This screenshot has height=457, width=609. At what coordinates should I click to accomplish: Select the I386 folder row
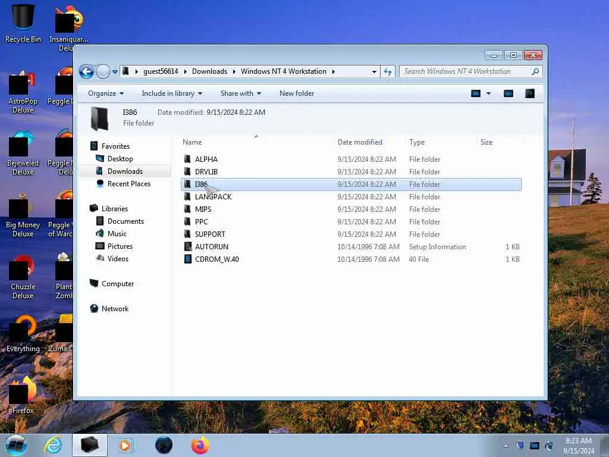351,184
